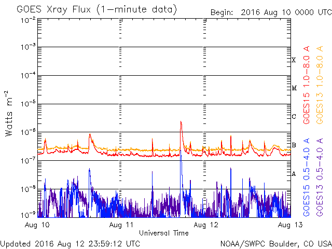The height and width of the screenshot is (249, 332).
Task: Click the C flare class marker
Action: tap(294, 117)
